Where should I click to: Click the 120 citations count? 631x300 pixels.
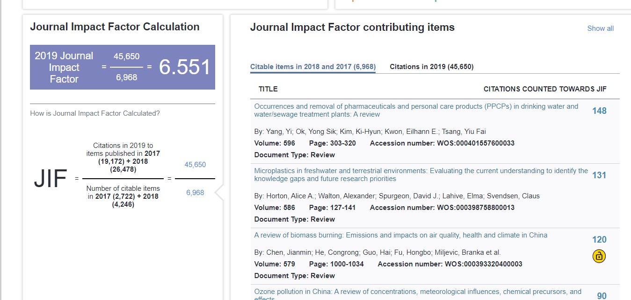tap(599, 239)
